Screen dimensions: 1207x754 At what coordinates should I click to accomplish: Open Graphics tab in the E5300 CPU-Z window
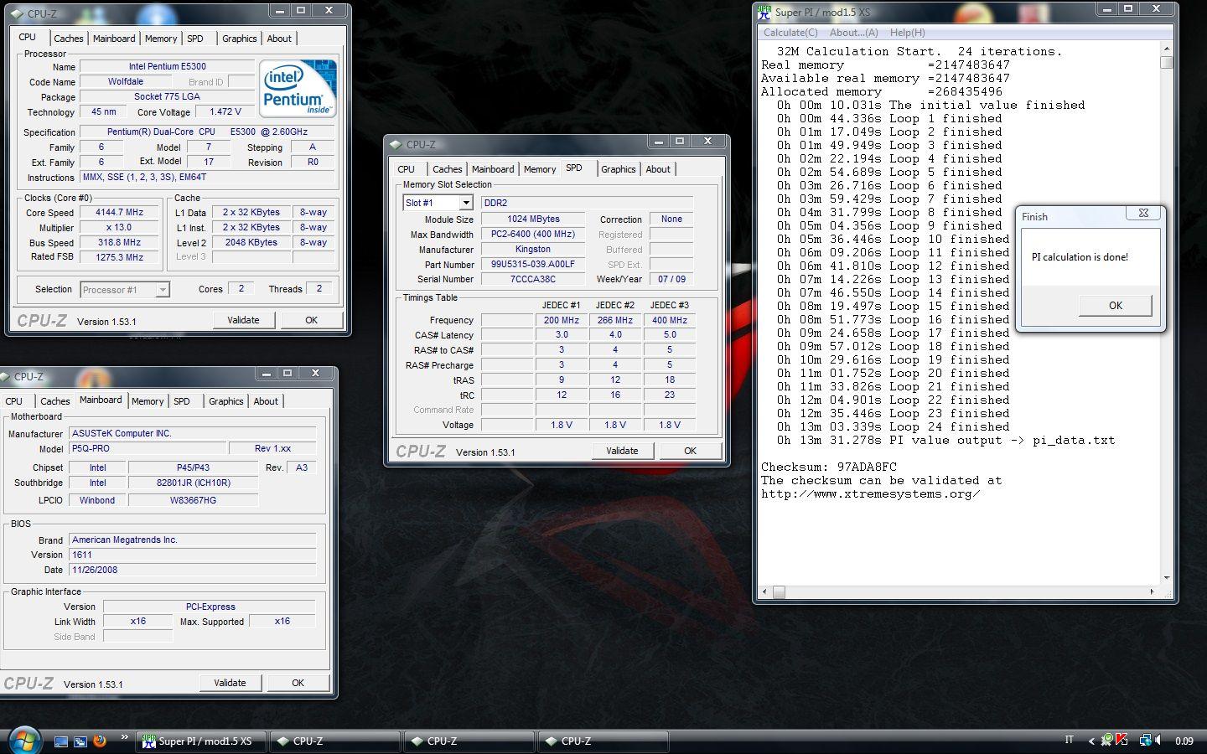[239, 39]
